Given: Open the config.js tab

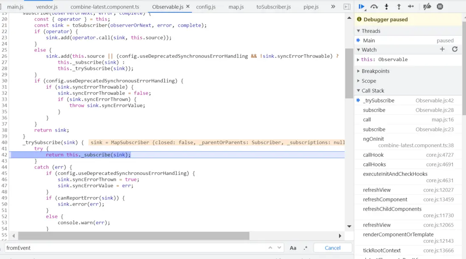Looking at the screenshot, I should pyautogui.click(x=206, y=7).
